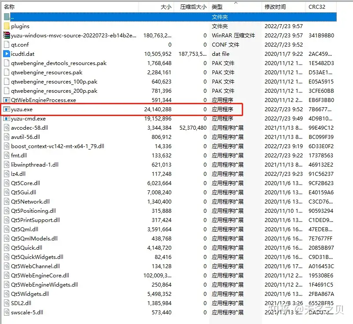Click the modified date '2020/11/7 9:22'
The height and width of the screenshot is (324, 353).
[x=284, y=54]
